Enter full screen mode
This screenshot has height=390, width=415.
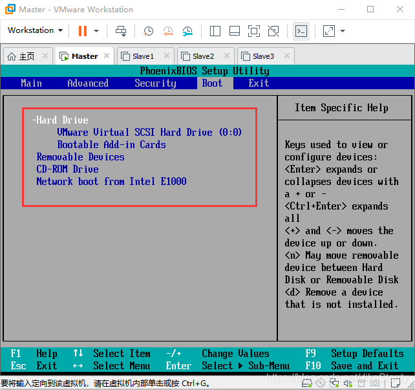click(254, 31)
